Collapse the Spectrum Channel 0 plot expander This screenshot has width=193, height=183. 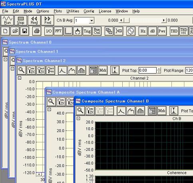(x=5, y=60)
